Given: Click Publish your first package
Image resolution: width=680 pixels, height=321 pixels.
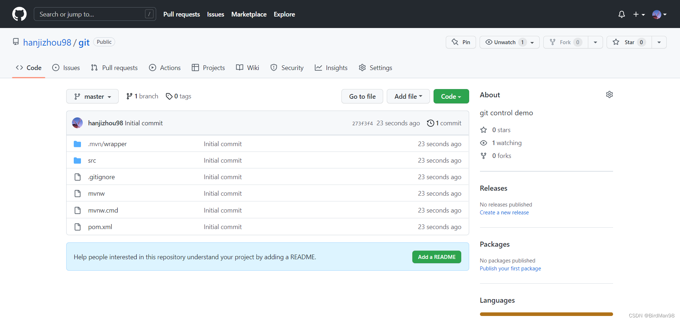Looking at the screenshot, I should click(510, 269).
